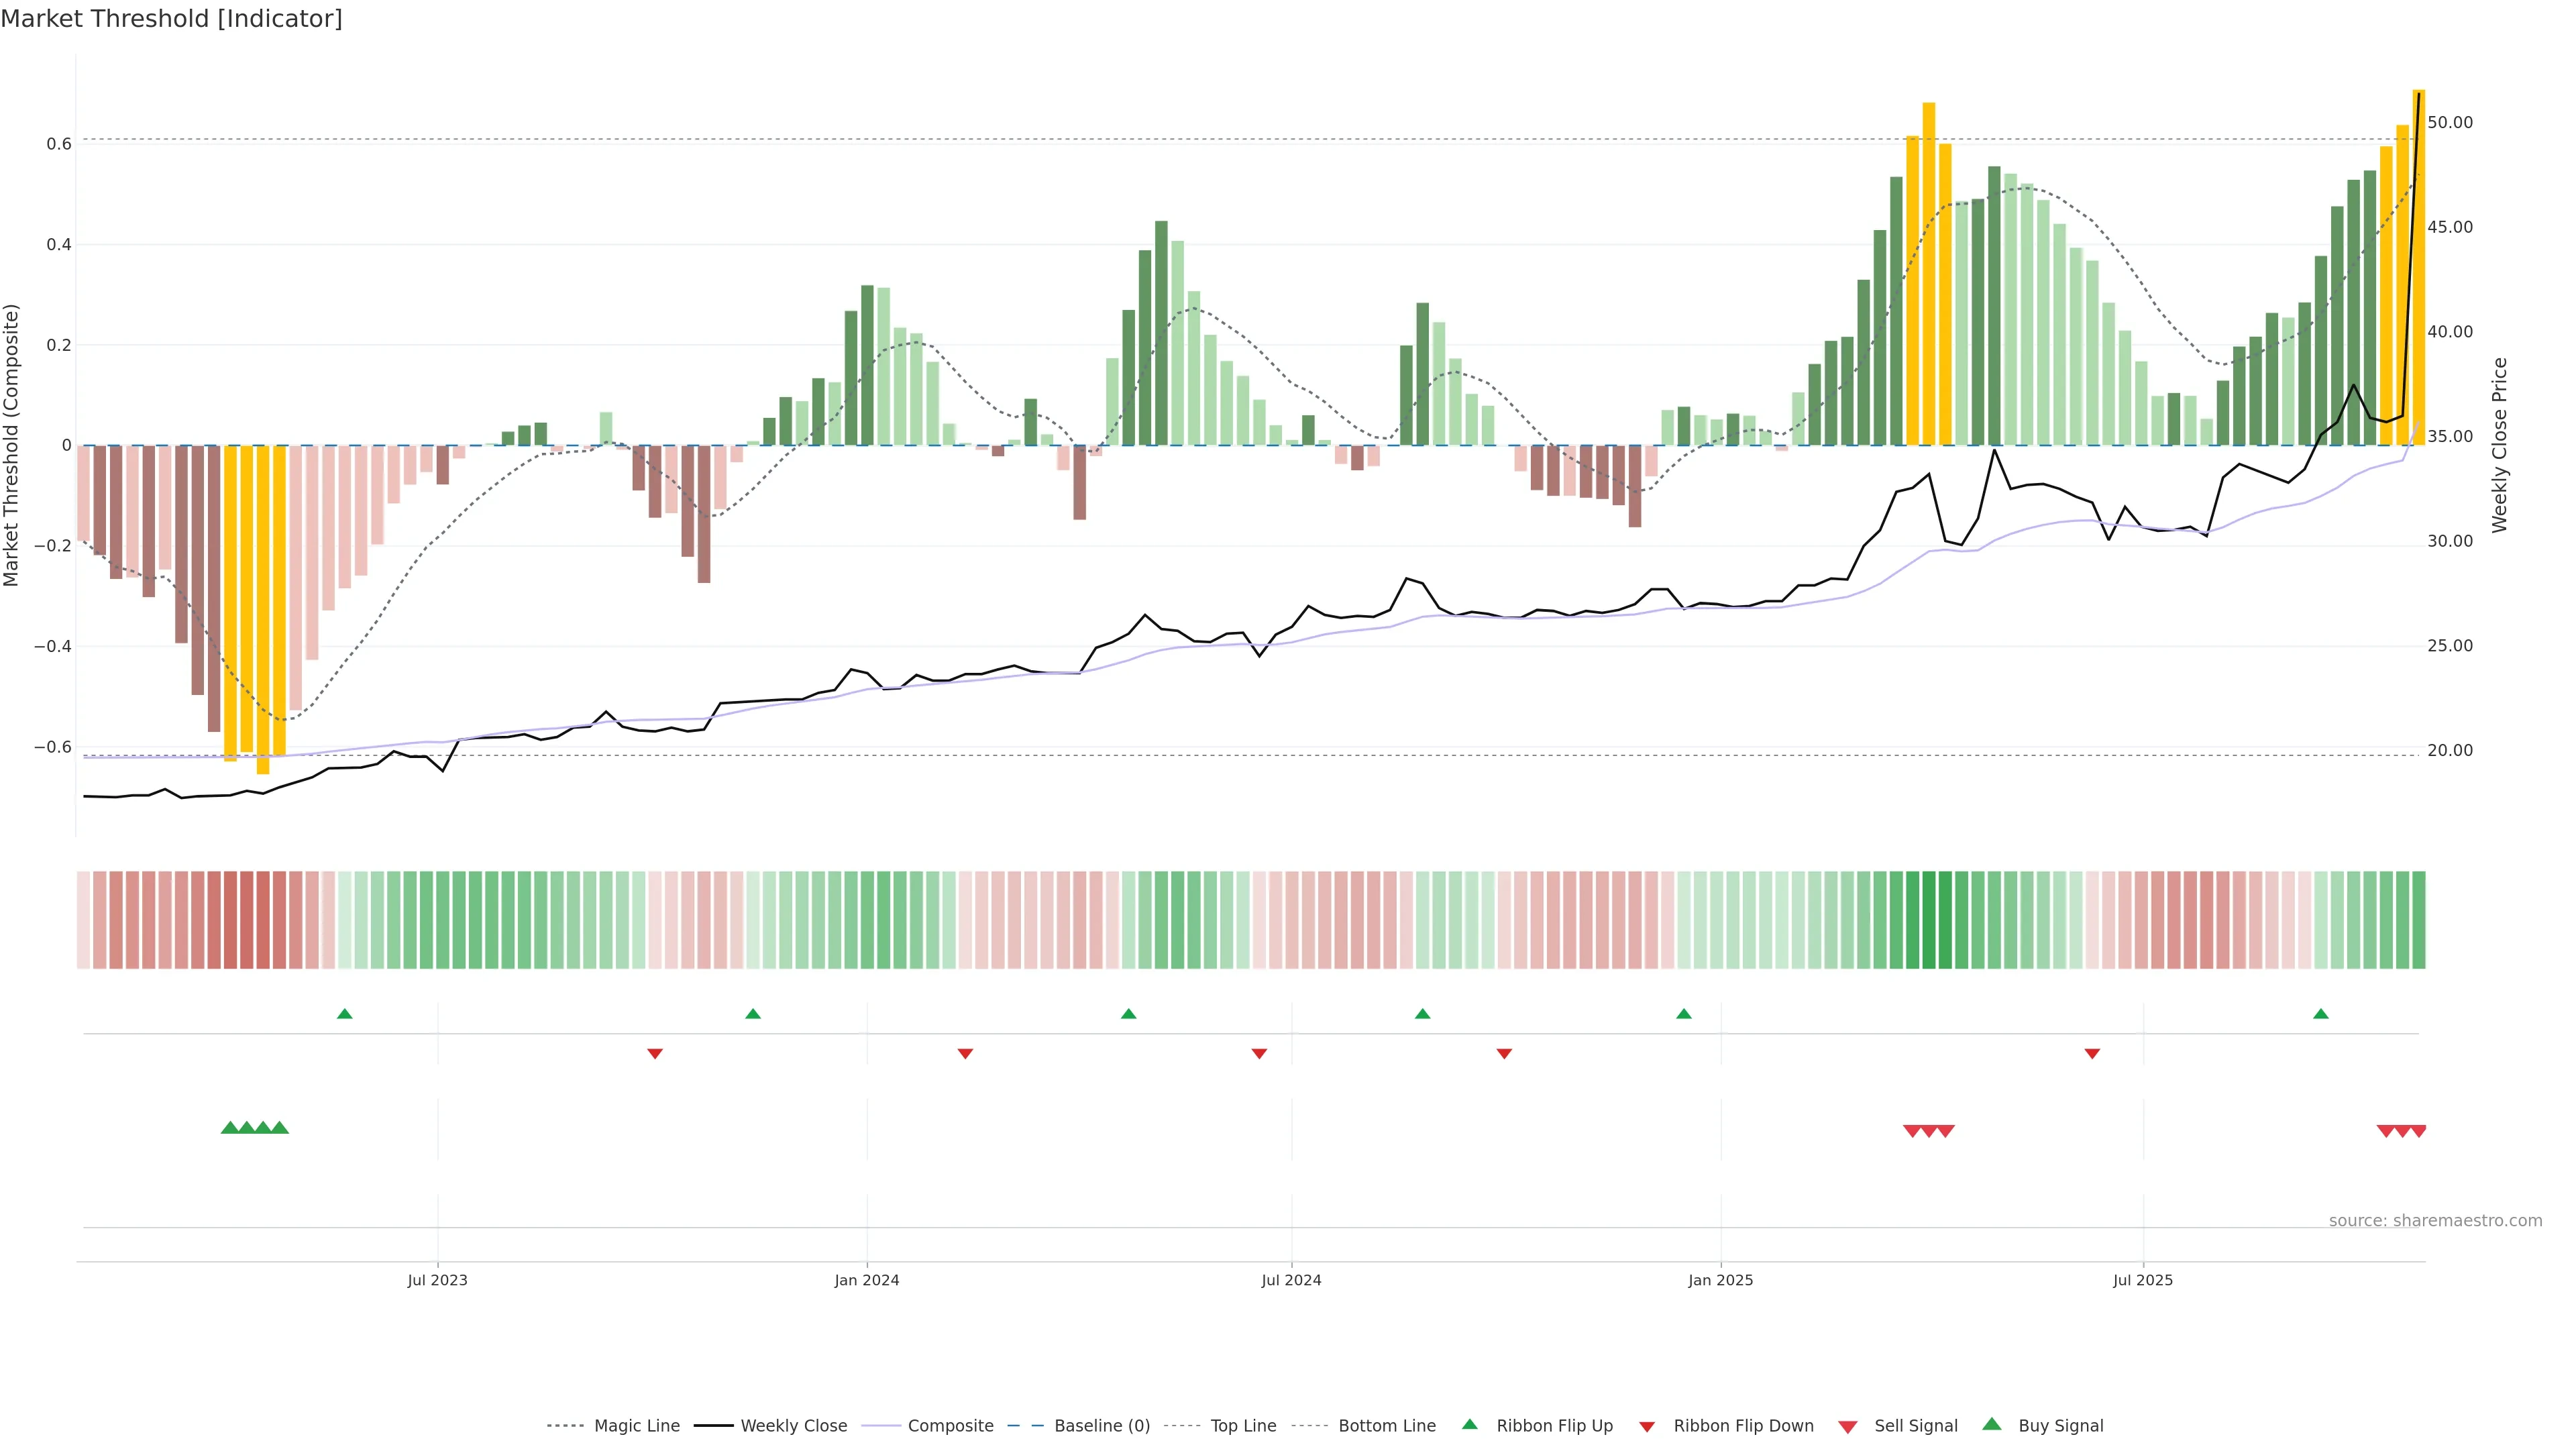Viewport: 2576px width, 1449px height.
Task: Click the first red Ribbon Flip Down marker
Action: [655, 1054]
